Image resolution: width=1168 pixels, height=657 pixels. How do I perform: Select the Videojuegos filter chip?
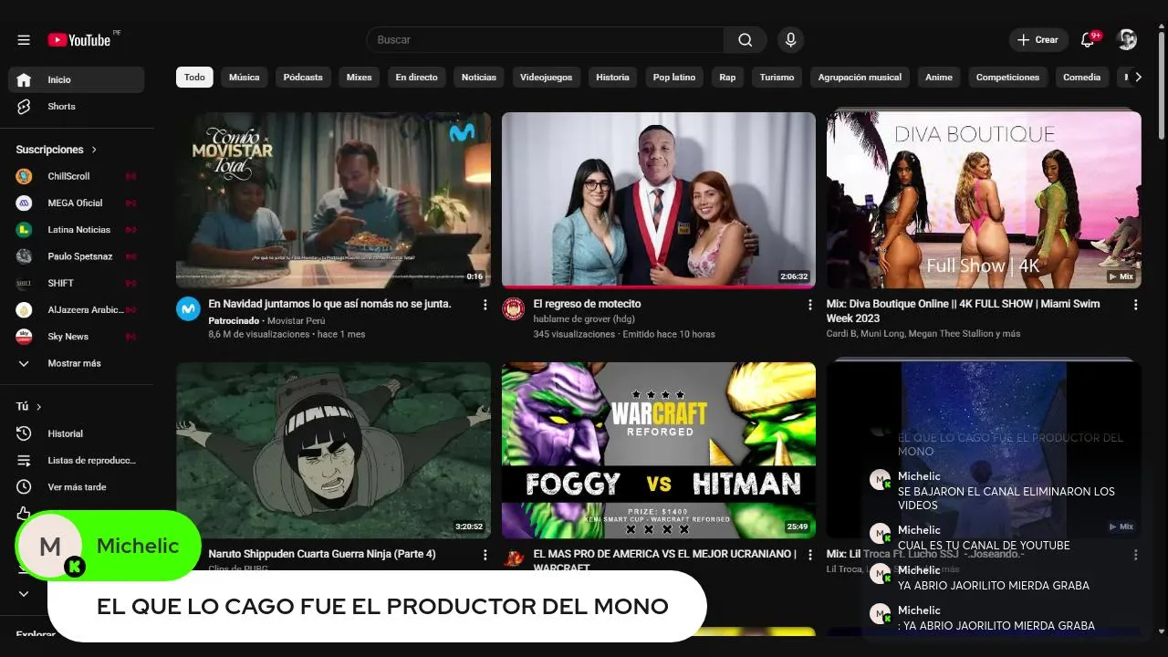pos(546,78)
